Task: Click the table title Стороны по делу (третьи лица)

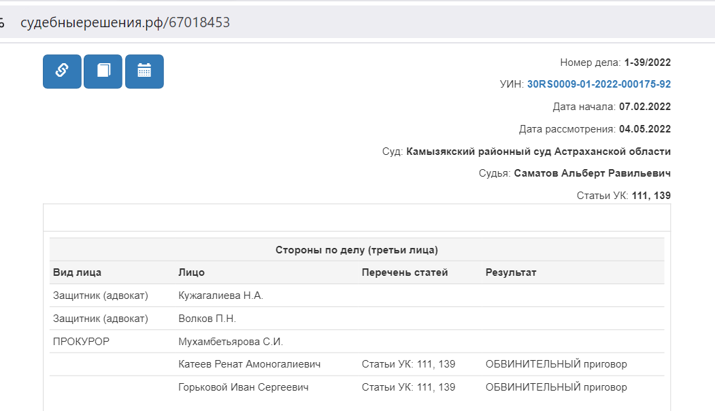Action: pos(356,250)
